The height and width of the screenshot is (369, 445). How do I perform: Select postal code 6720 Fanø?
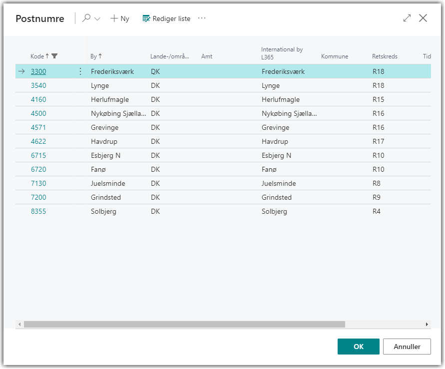point(38,169)
